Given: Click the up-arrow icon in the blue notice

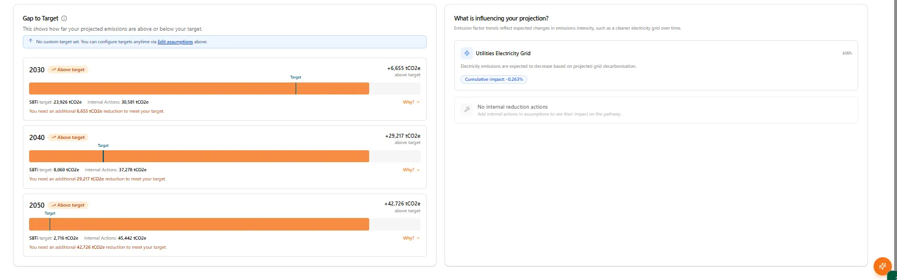Looking at the screenshot, I should (31, 41).
